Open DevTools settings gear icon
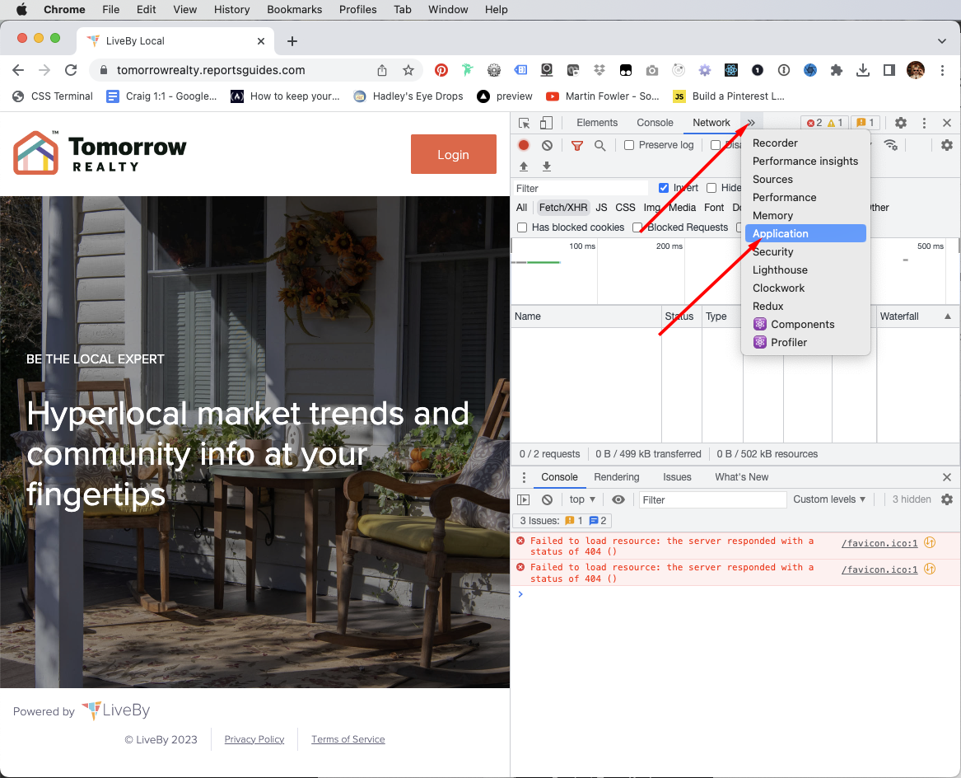Viewport: 961px width, 778px height. [x=900, y=123]
